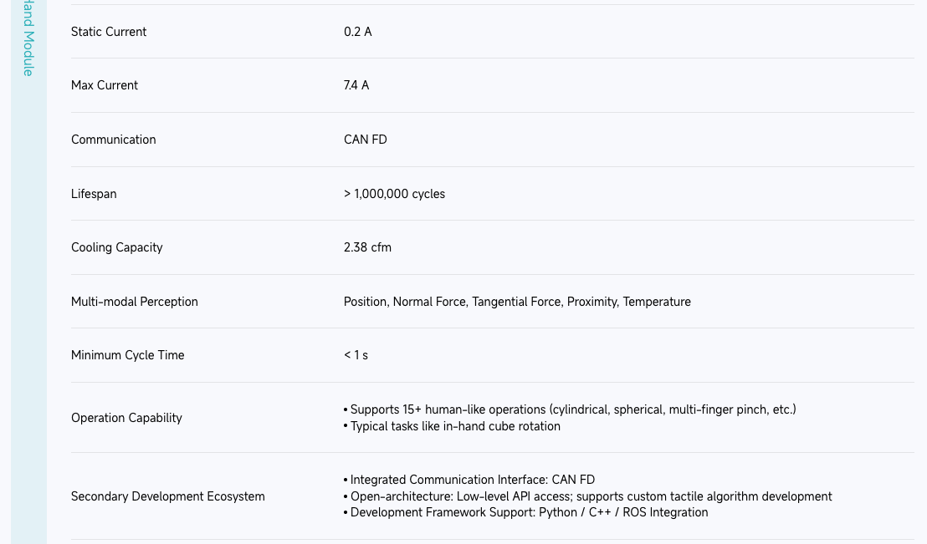Click the < 1 s cycle time value
The width and height of the screenshot is (927, 544).
pos(356,355)
